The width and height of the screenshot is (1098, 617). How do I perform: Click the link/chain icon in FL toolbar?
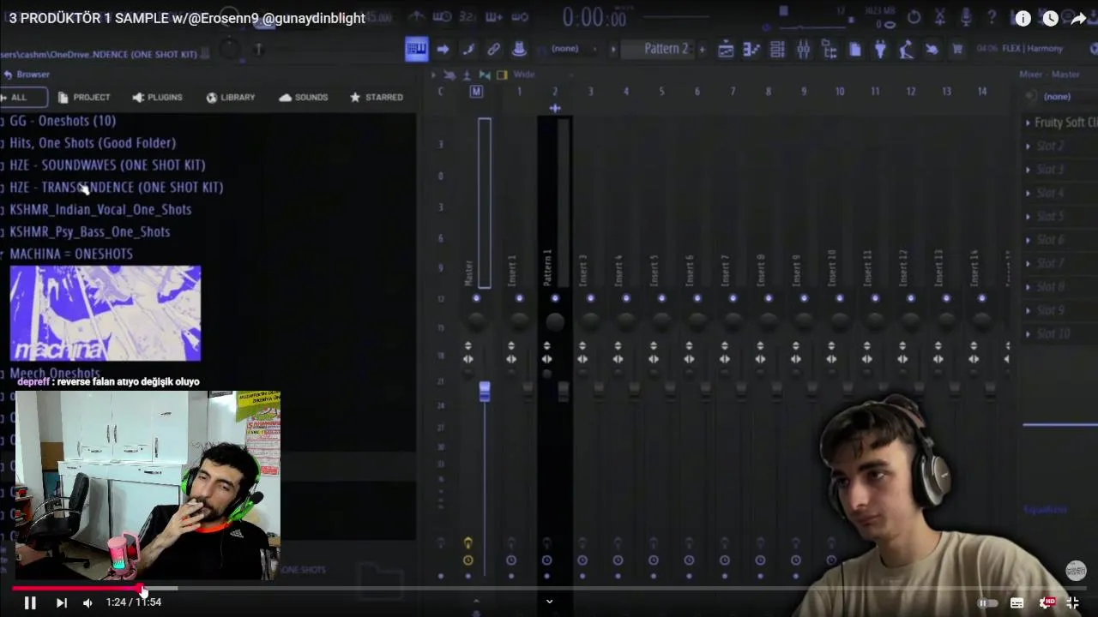(493, 49)
